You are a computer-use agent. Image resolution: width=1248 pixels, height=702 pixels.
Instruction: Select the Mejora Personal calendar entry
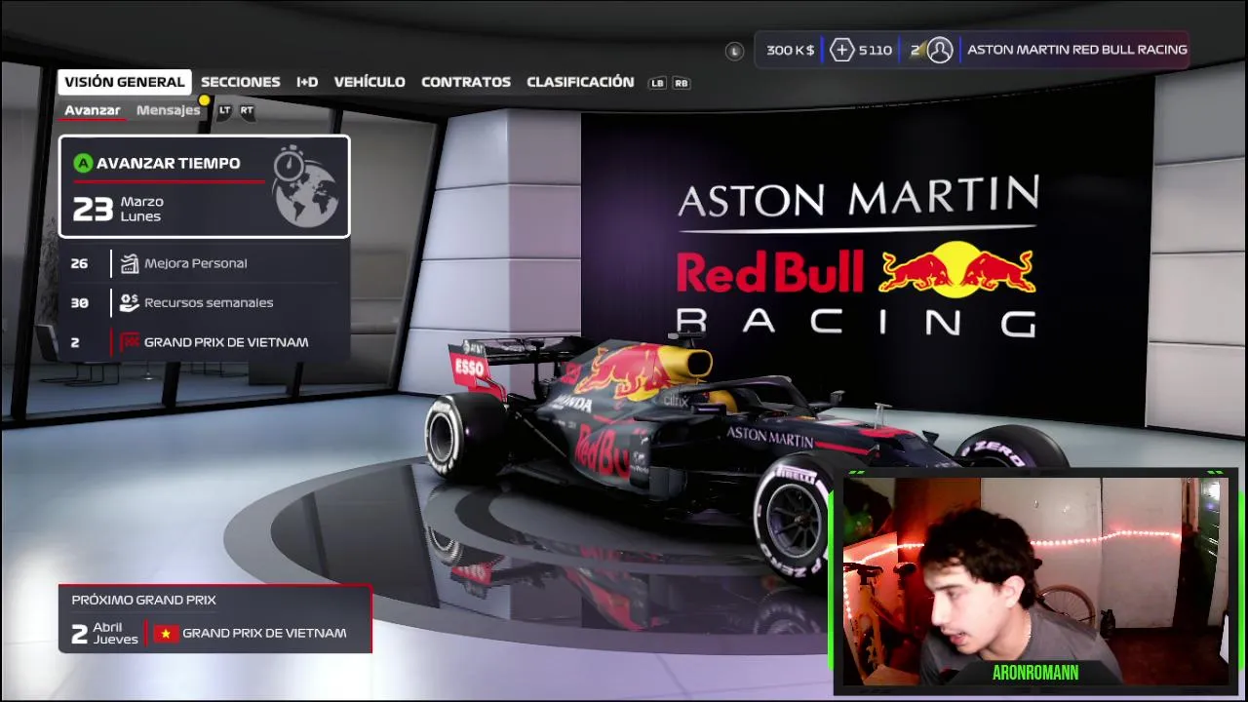(x=204, y=263)
